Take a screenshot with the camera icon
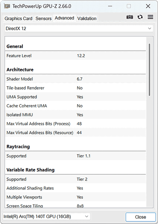This screenshot has height=224, width=158. tap(130, 17)
